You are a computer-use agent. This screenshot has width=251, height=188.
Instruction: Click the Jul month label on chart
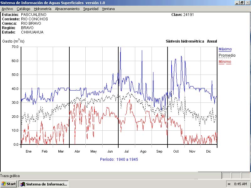[126, 151]
